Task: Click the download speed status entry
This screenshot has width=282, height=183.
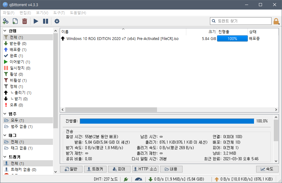Action: [x=176, y=179]
